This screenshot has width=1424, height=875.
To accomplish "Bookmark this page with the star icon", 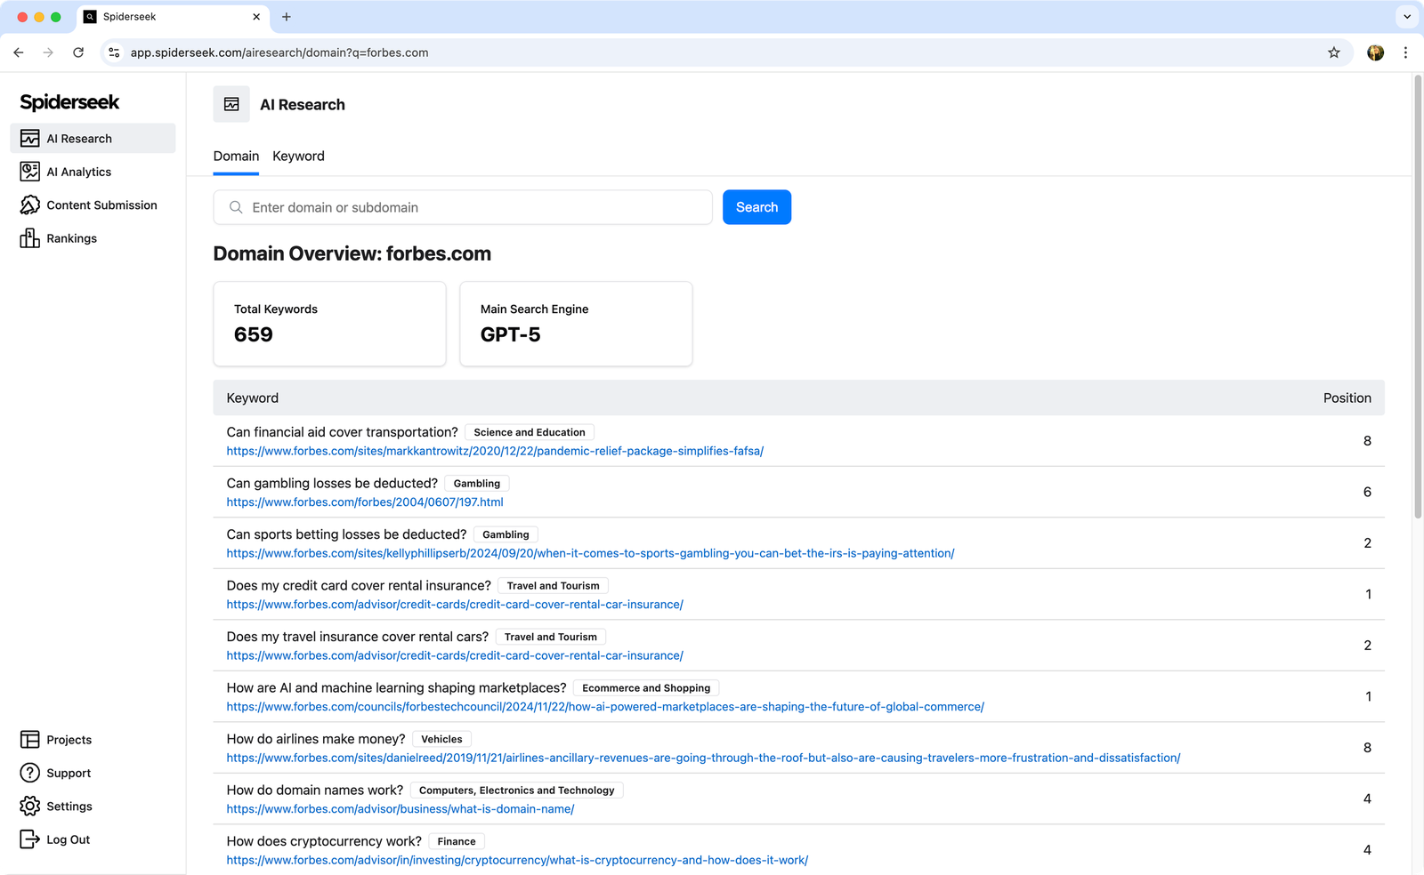I will pyautogui.click(x=1333, y=52).
